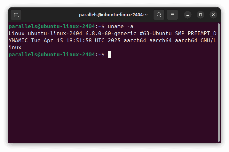
Task: Click the typed 'uname -a' command text
Action: [x=120, y=26]
